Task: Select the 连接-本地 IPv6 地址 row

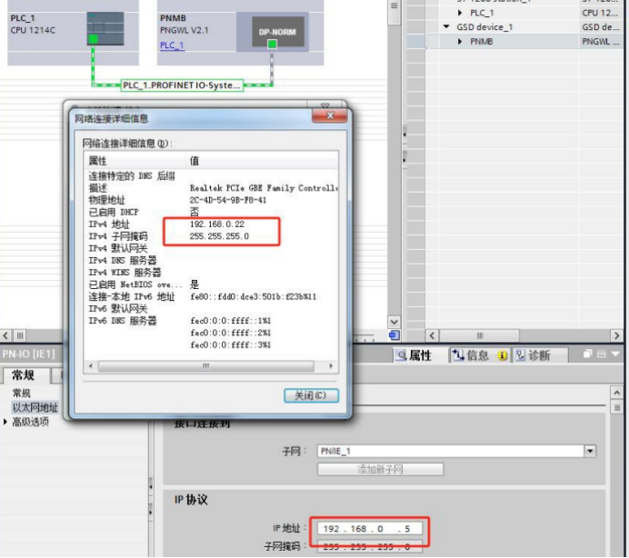Action: (x=211, y=297)
